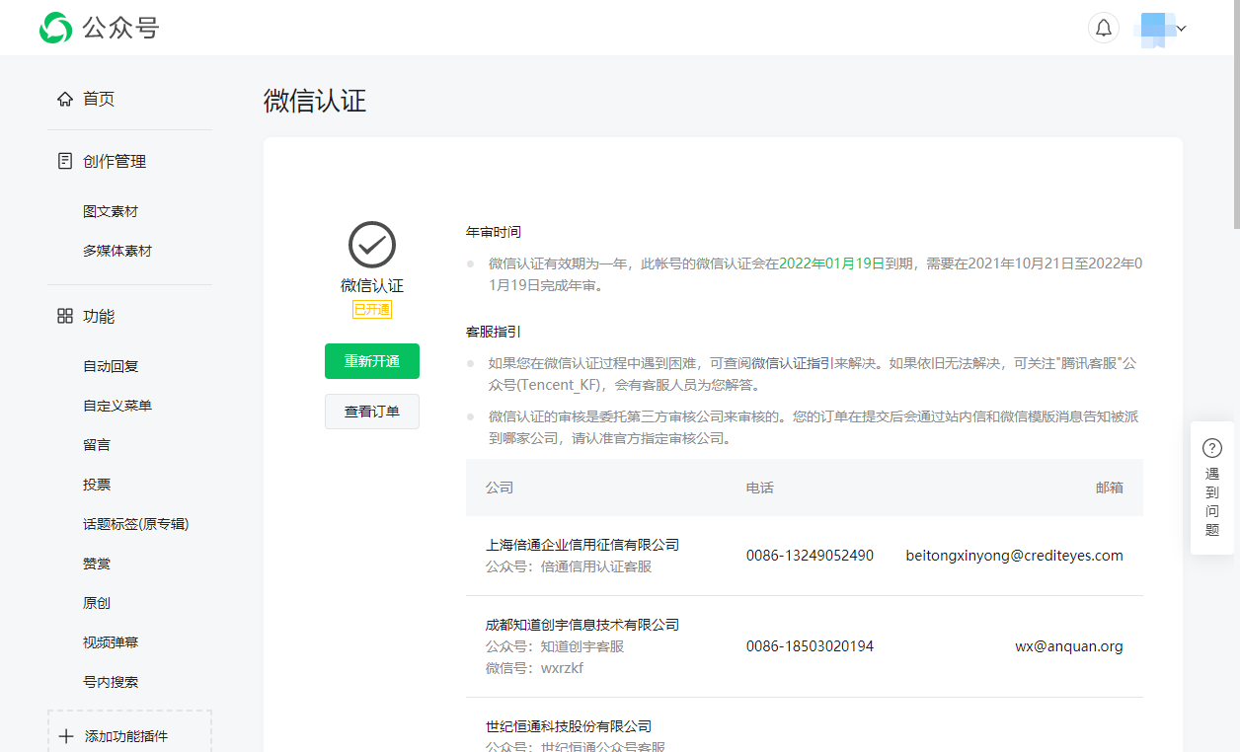Expand the account avatar dropdown arrow
1240x752 pixels.
click(1181, 29)
